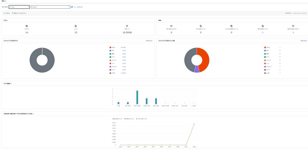This screenshot has width=308, height=149.
Task: Toggle gray legend entry in size chart
Action: point(110,73)
